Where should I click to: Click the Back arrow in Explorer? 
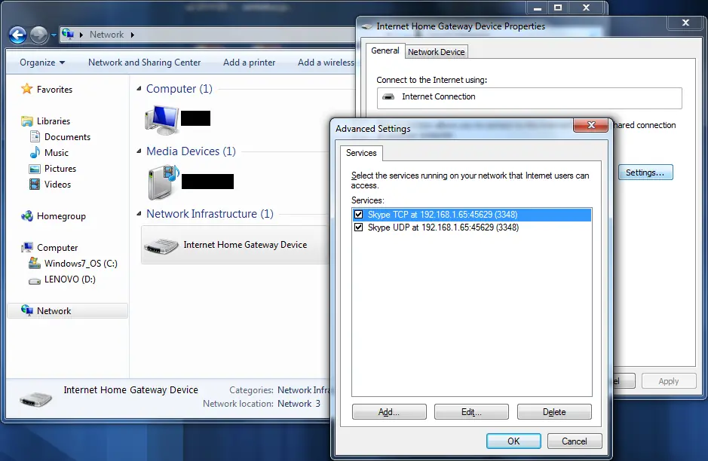(17, 35)
